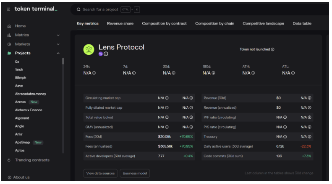Click info icon next to ATH N/A
Viewport: 332px width, 184px height.
coord(253,73)
